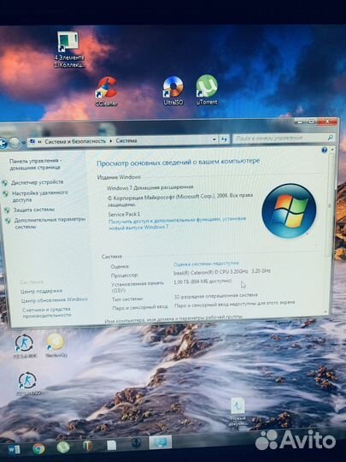
Task: Open the recent pages dropdown arrow
Action: click(24, 143)
